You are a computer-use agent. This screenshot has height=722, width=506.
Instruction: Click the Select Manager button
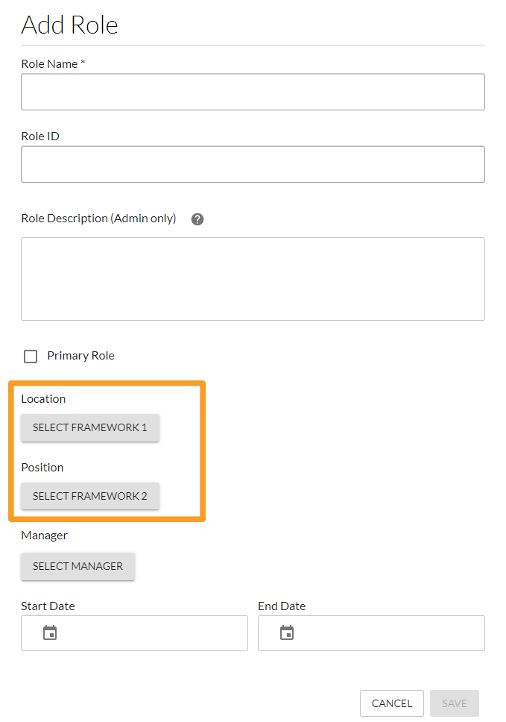tap(78, 566)
